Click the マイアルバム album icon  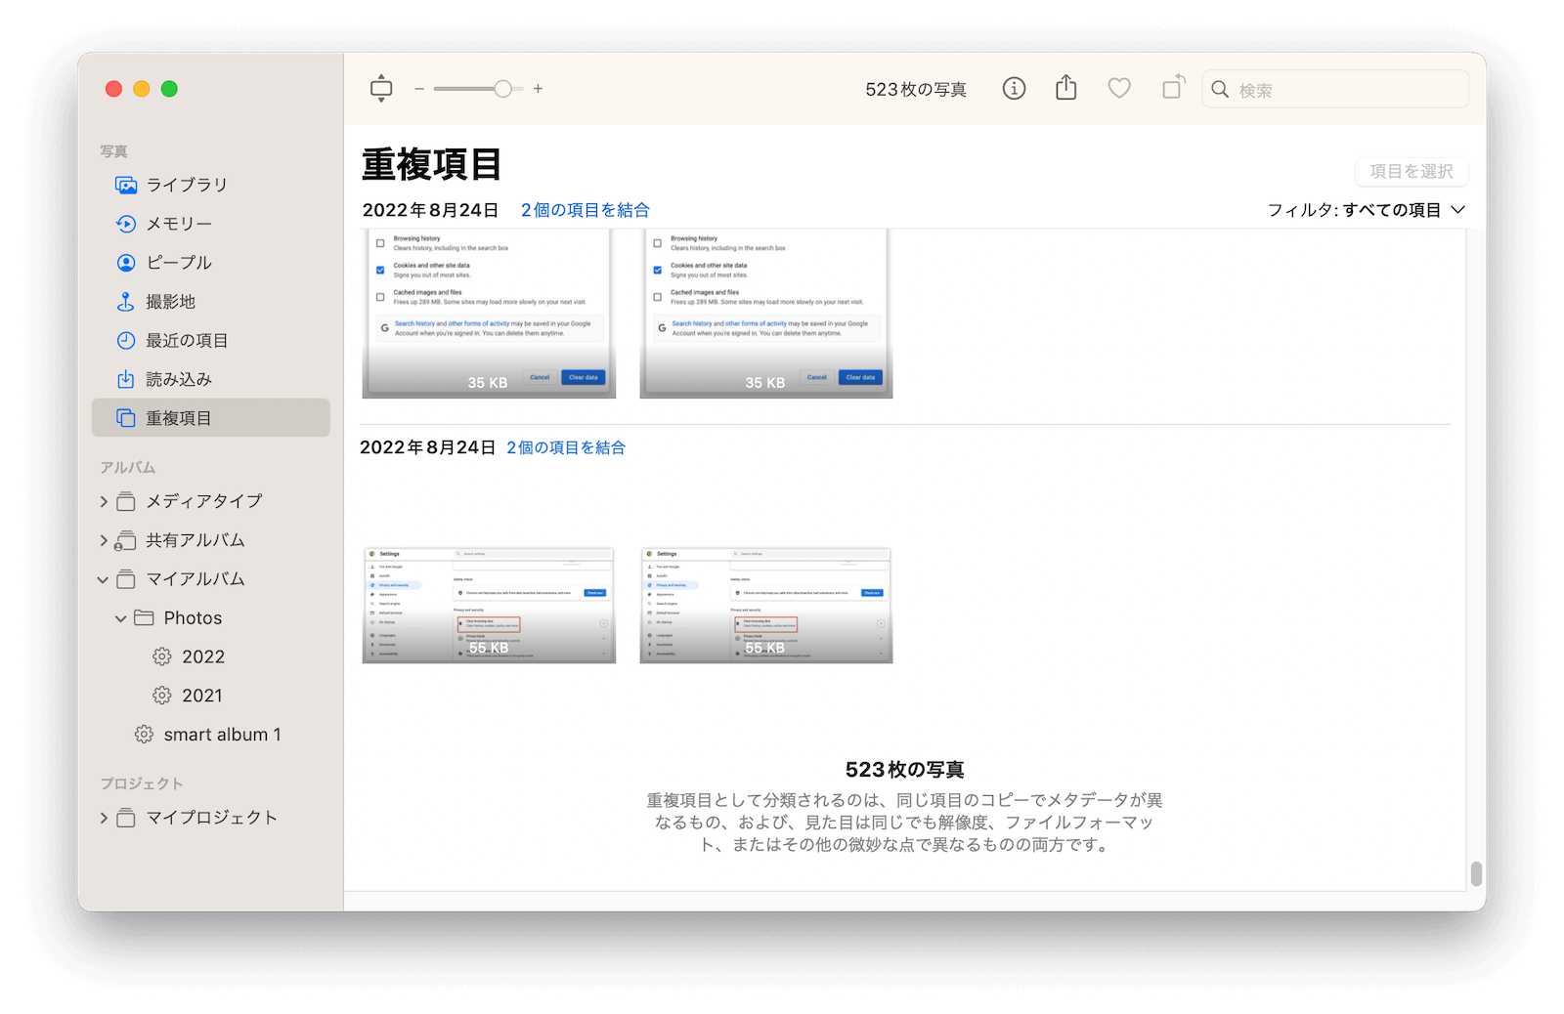(126, 579)
